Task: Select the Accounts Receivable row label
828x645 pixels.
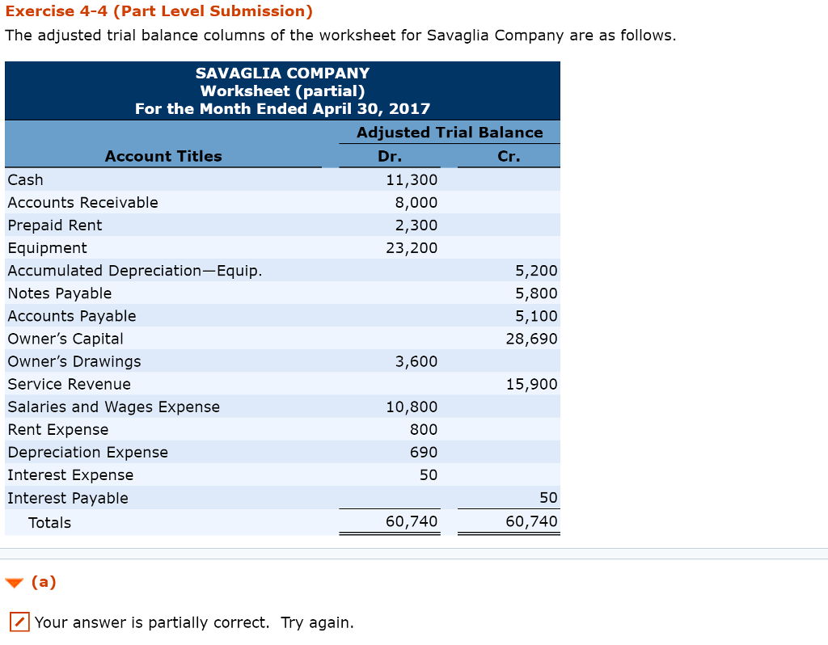Action: [82, 202]
